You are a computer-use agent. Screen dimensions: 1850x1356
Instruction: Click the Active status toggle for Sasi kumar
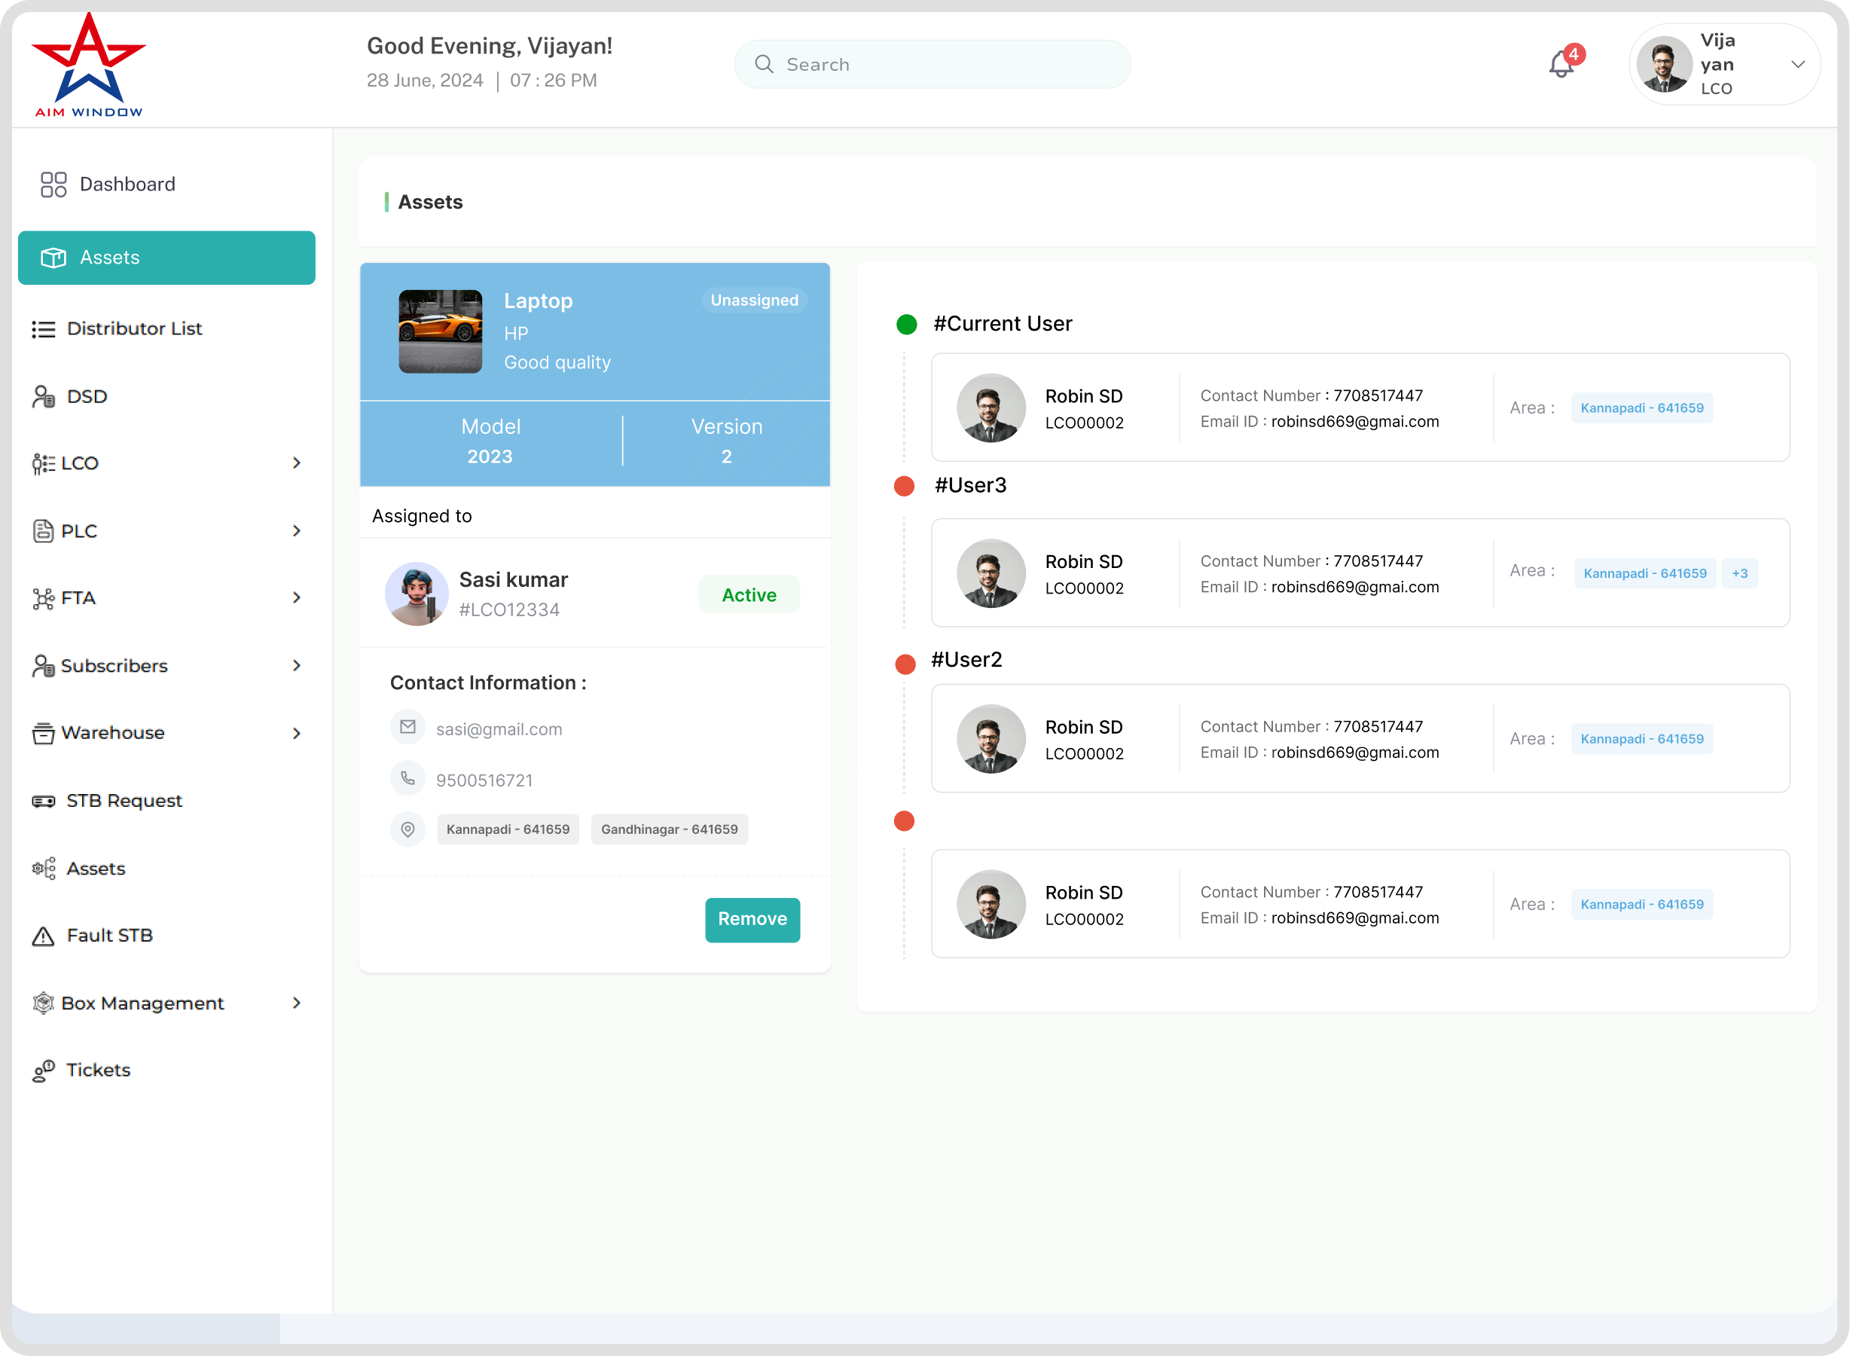[x=748, y=594]
